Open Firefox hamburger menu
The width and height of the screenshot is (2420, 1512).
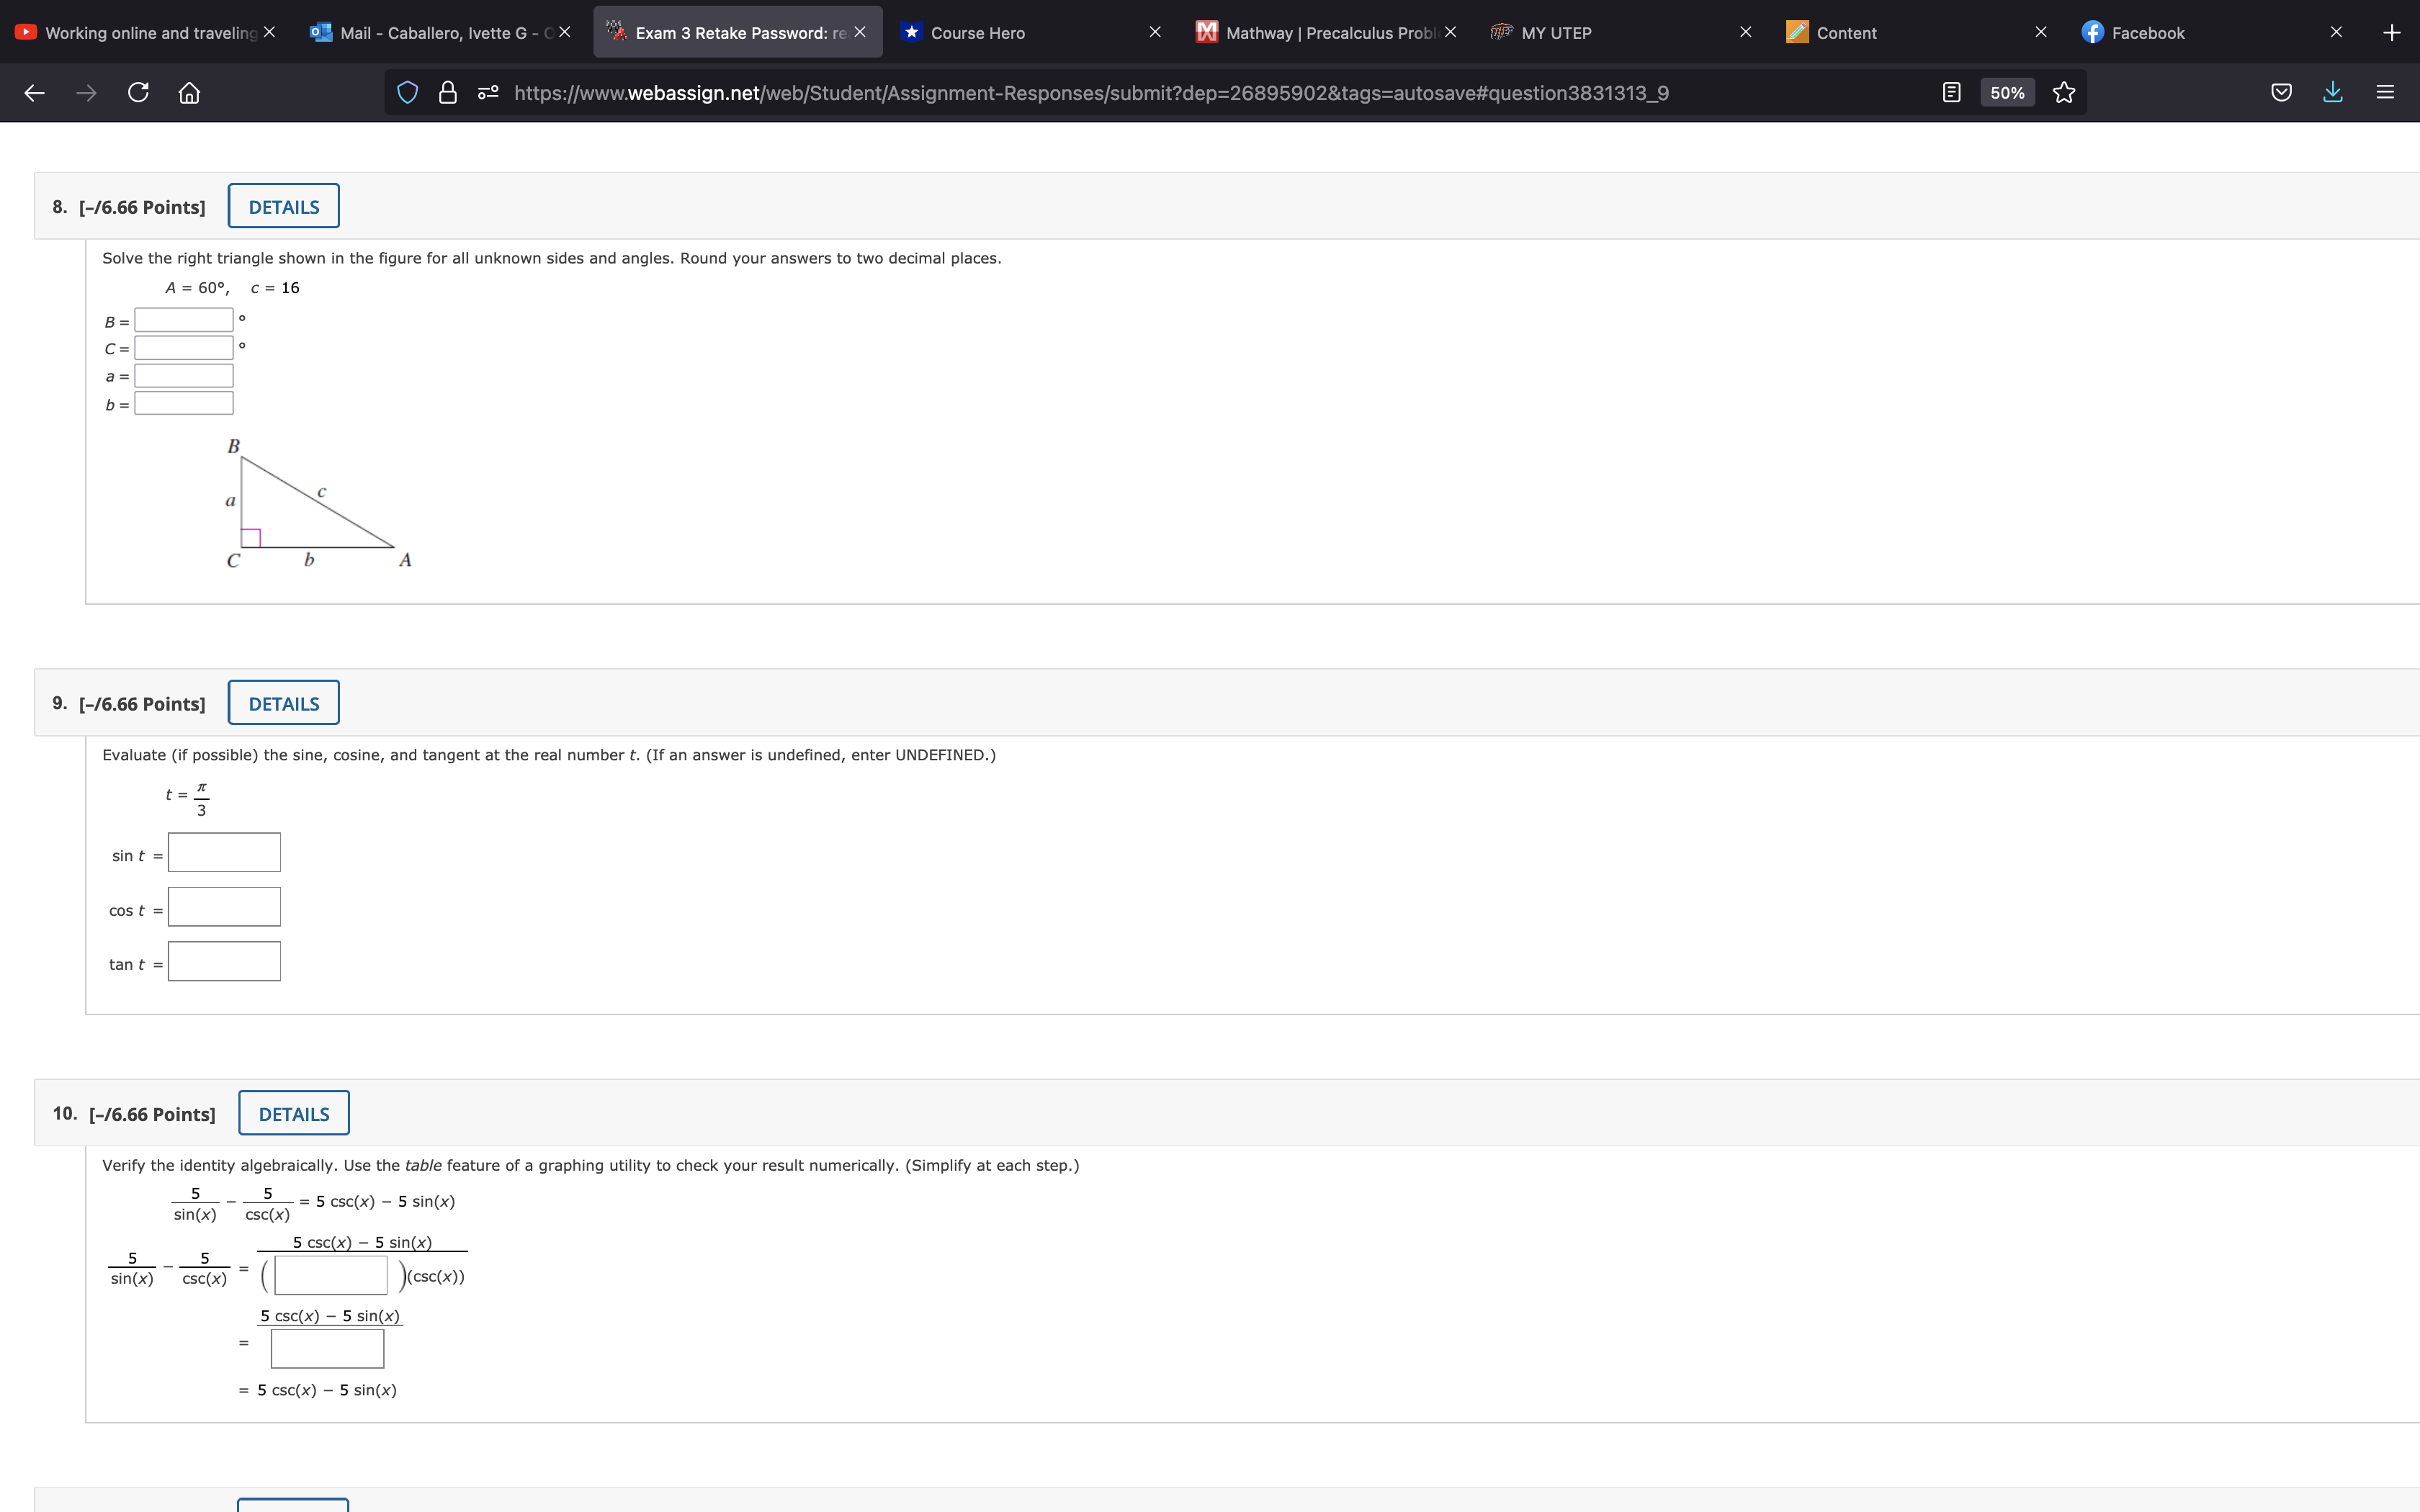click(2385, 93)
